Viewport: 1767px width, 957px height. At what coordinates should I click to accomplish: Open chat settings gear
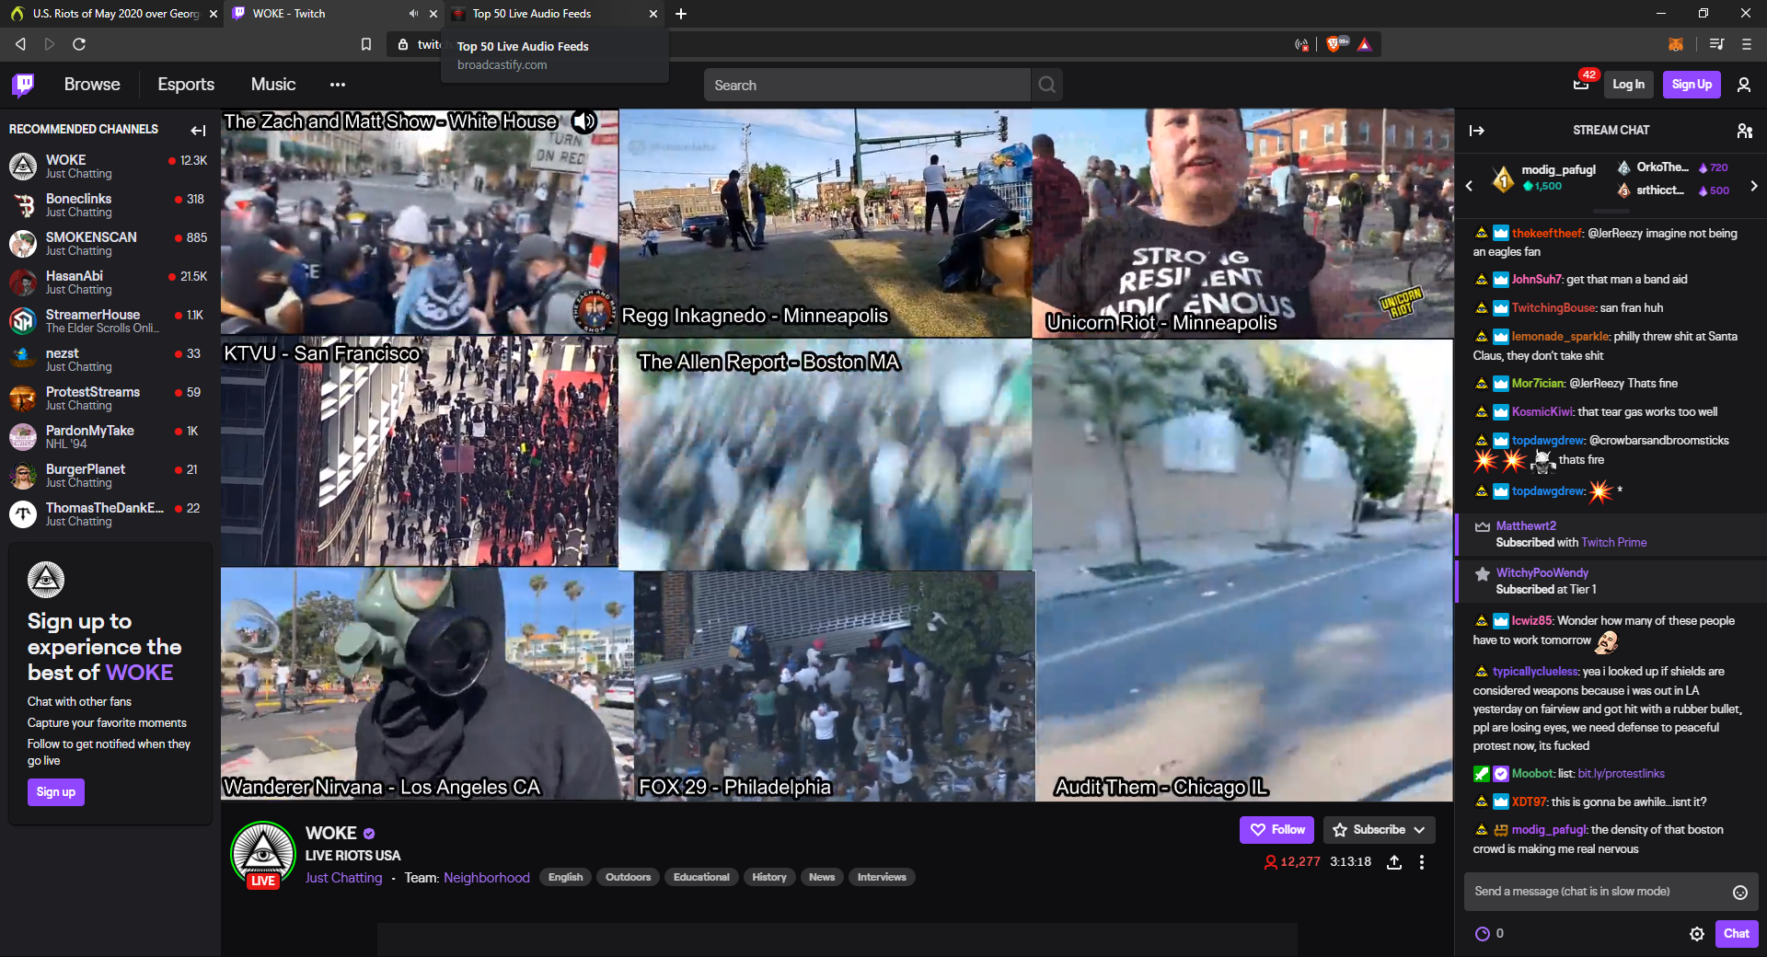point(1697,934)
